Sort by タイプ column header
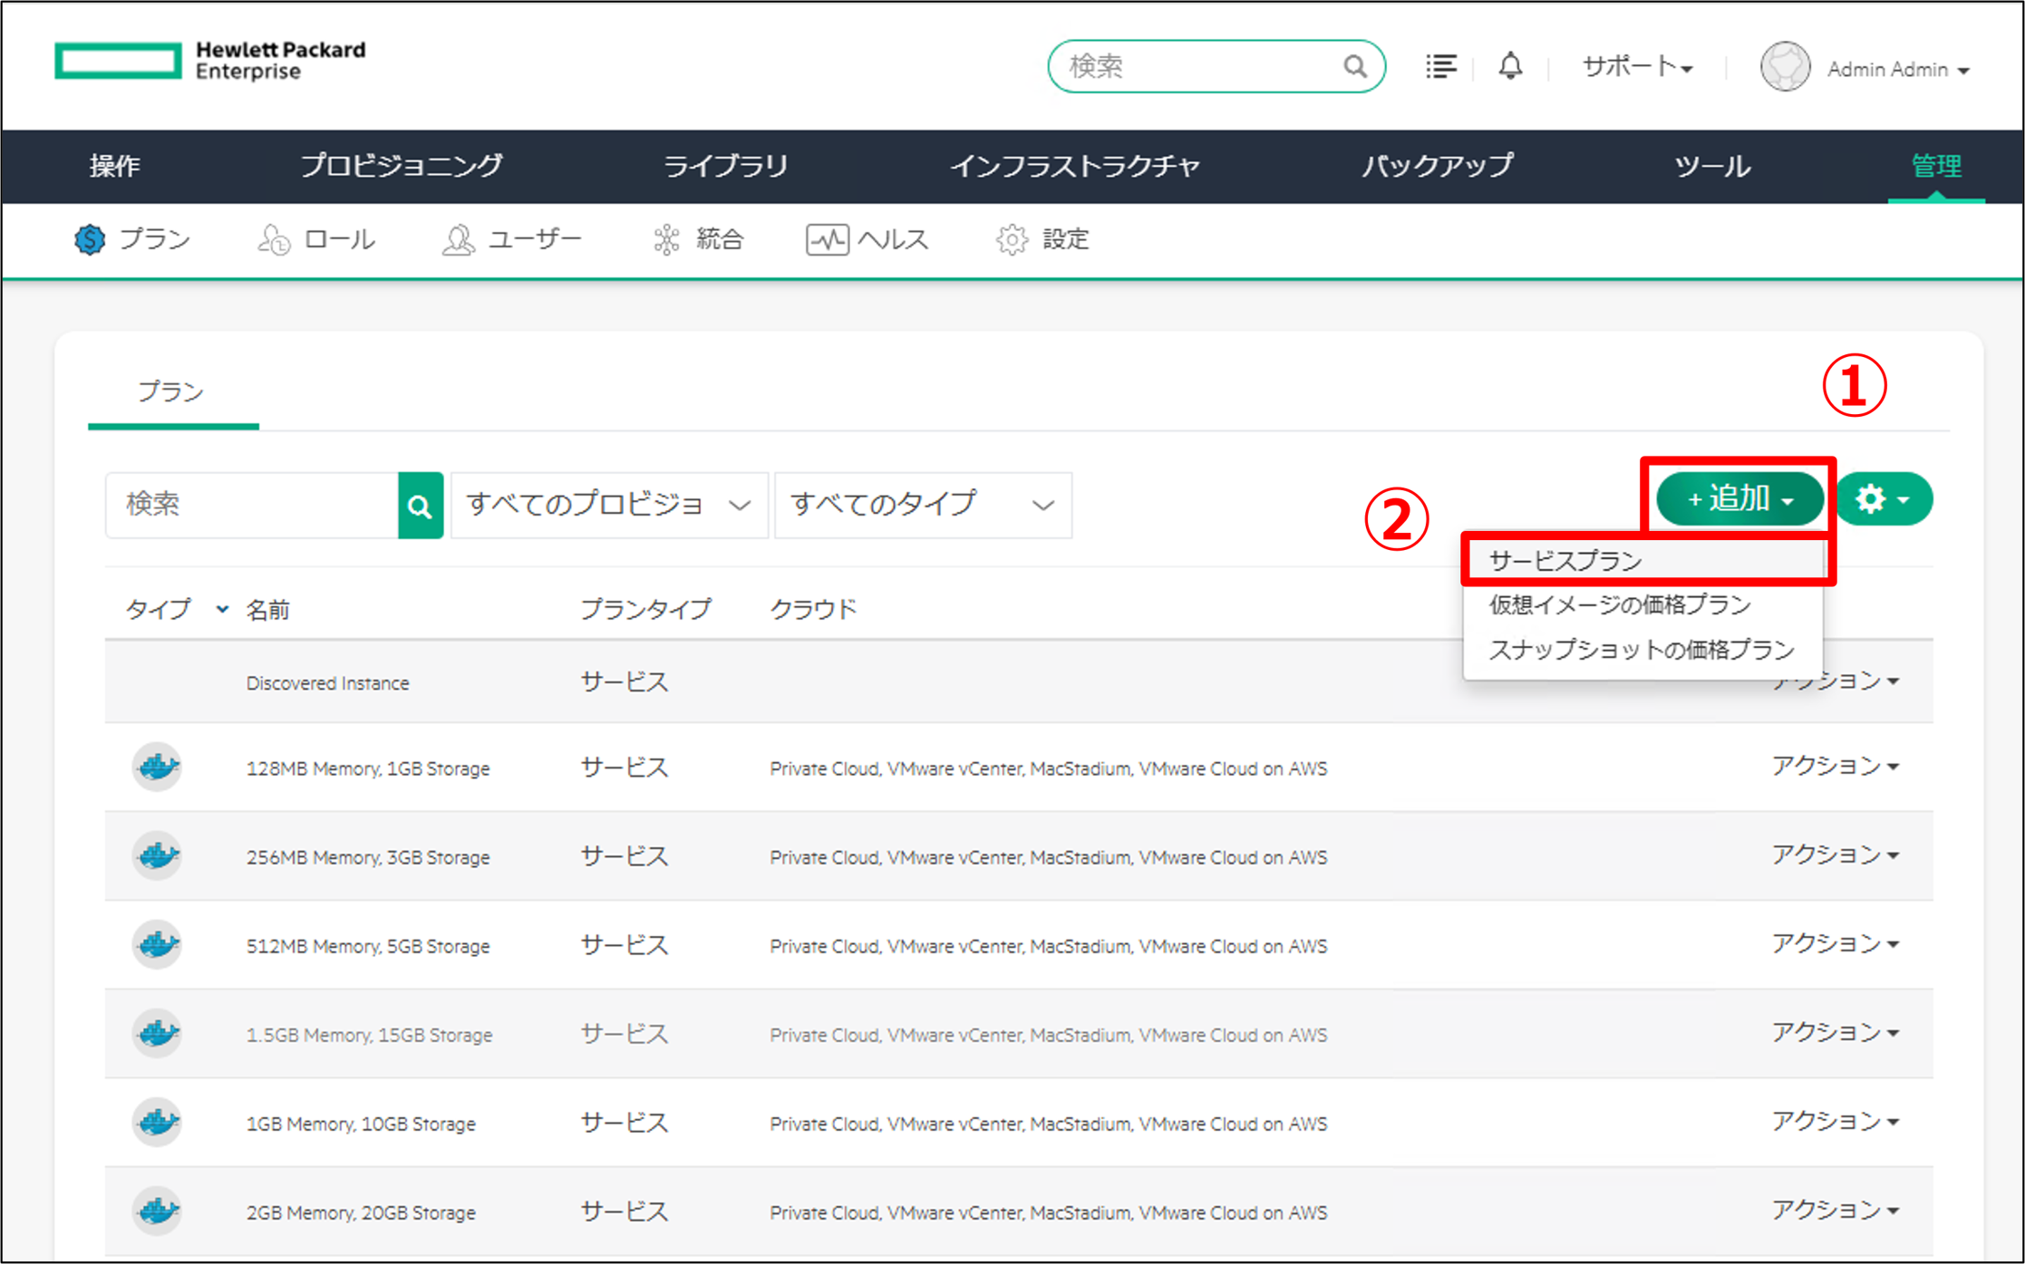This screenshot has width=2025, height=1264. (x=159, y=609)
